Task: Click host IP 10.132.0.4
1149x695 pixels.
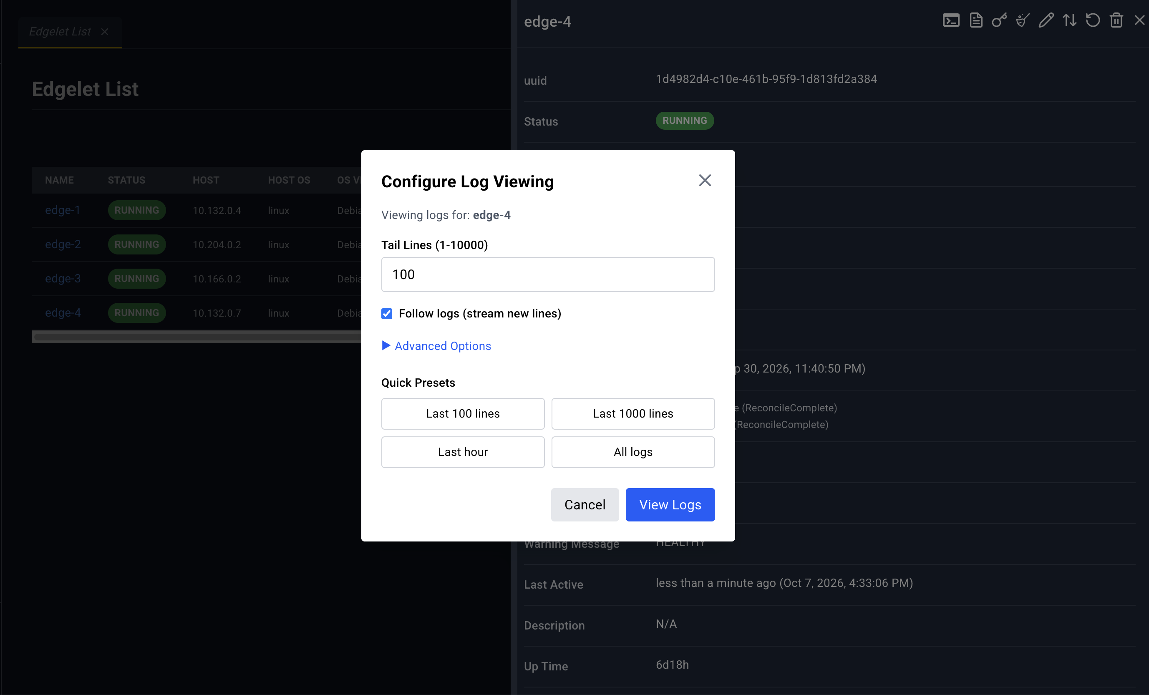Action: (217, 211)
